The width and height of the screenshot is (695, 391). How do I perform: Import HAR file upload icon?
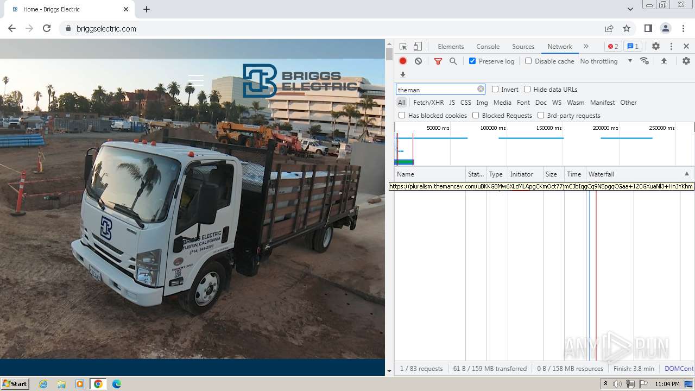click(x=664, y=61)
